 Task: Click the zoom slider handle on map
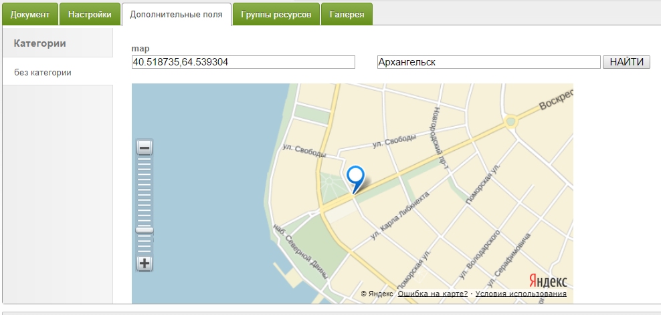coord(145,230)
